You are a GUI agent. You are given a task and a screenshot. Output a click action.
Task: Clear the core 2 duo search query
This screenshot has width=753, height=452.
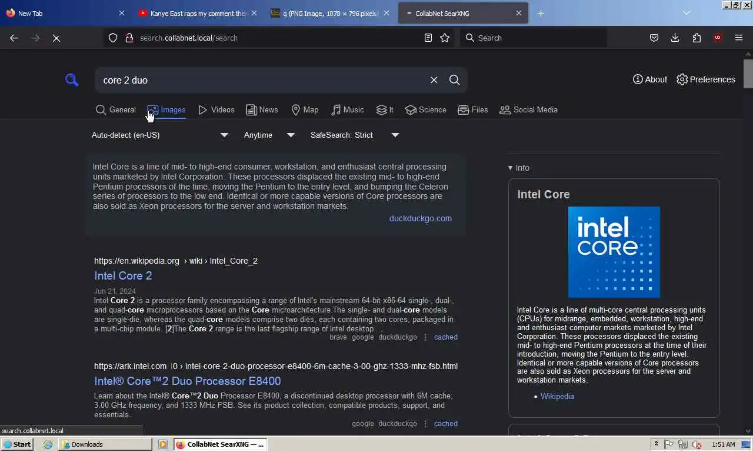(434, 80)
